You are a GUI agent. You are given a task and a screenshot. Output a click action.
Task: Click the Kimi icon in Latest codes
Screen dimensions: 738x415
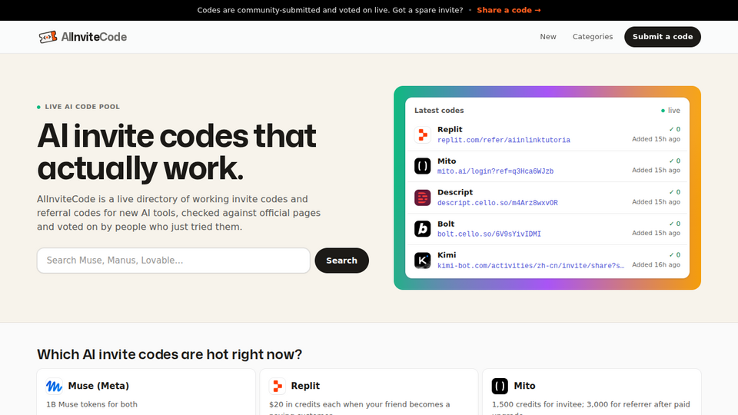pos(422,261)
